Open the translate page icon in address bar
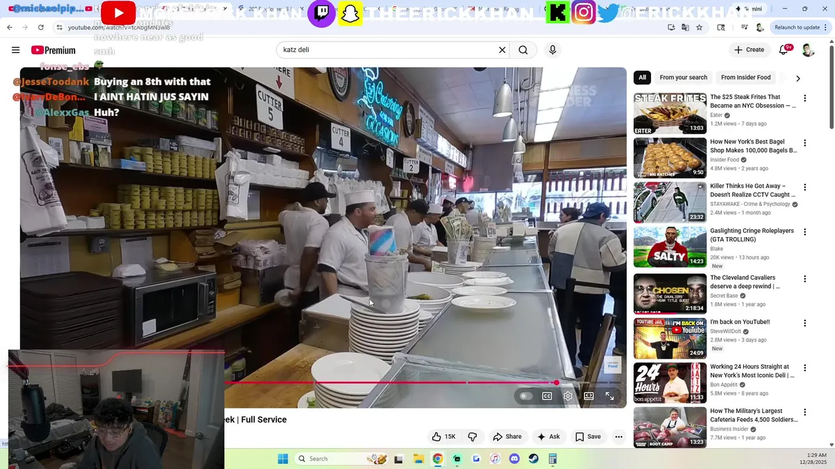The width and height of the screenshot is (835, 469). pos(685,27)
